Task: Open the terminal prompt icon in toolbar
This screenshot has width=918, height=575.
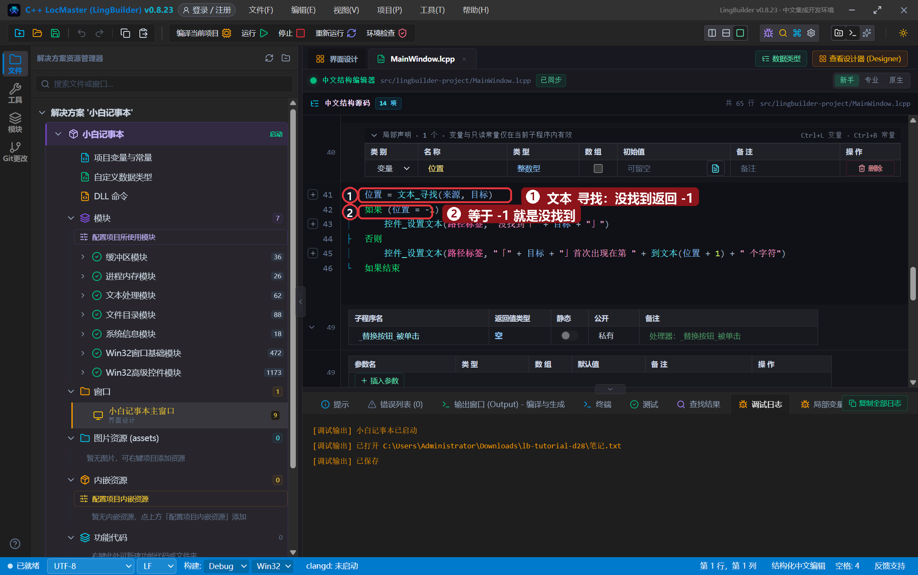Action: (x=852, y=33)
